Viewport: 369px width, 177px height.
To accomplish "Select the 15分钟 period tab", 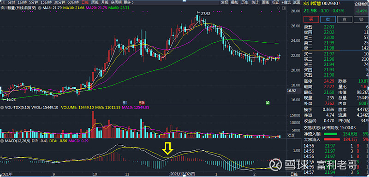I will tap(46, 2).
